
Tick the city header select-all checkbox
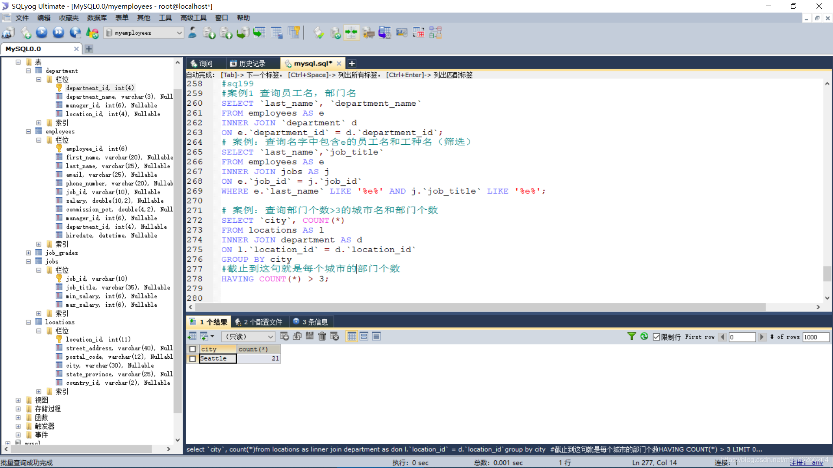193,349
